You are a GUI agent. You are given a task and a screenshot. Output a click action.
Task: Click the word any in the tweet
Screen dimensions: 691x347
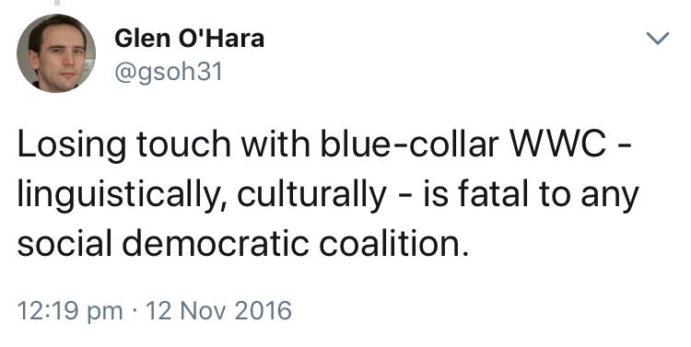pos(610,197)
